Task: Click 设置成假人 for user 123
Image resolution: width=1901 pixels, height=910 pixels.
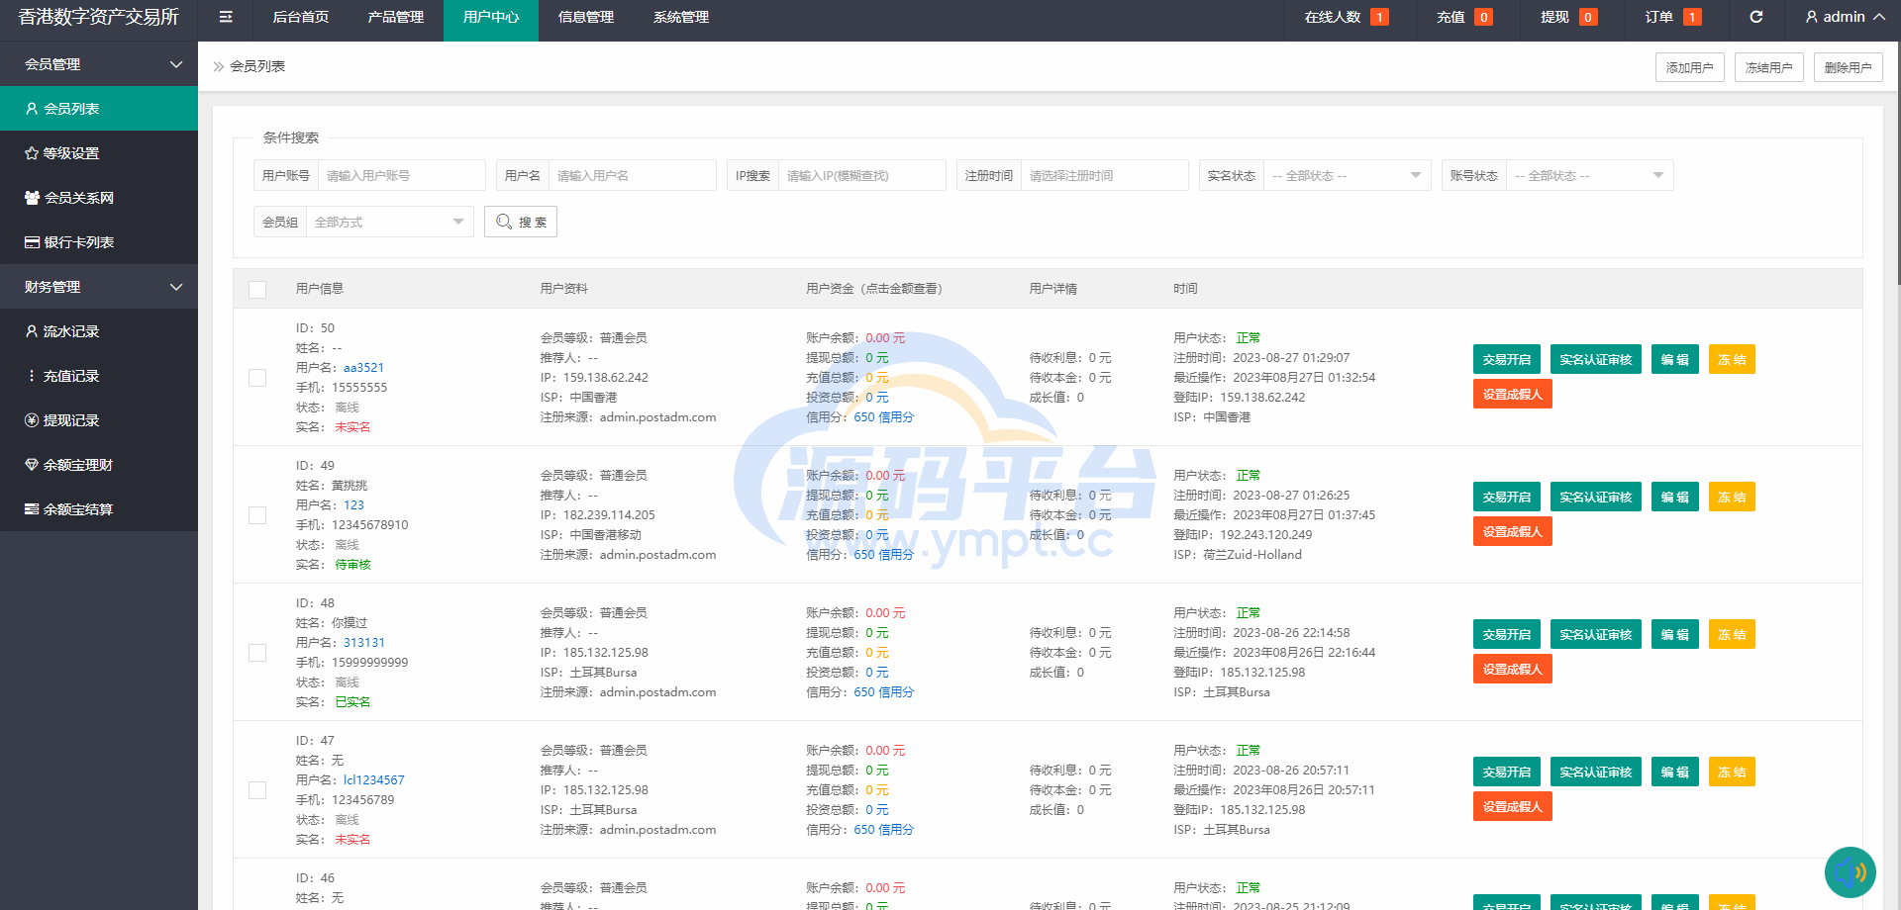Action: point(1513,531)
